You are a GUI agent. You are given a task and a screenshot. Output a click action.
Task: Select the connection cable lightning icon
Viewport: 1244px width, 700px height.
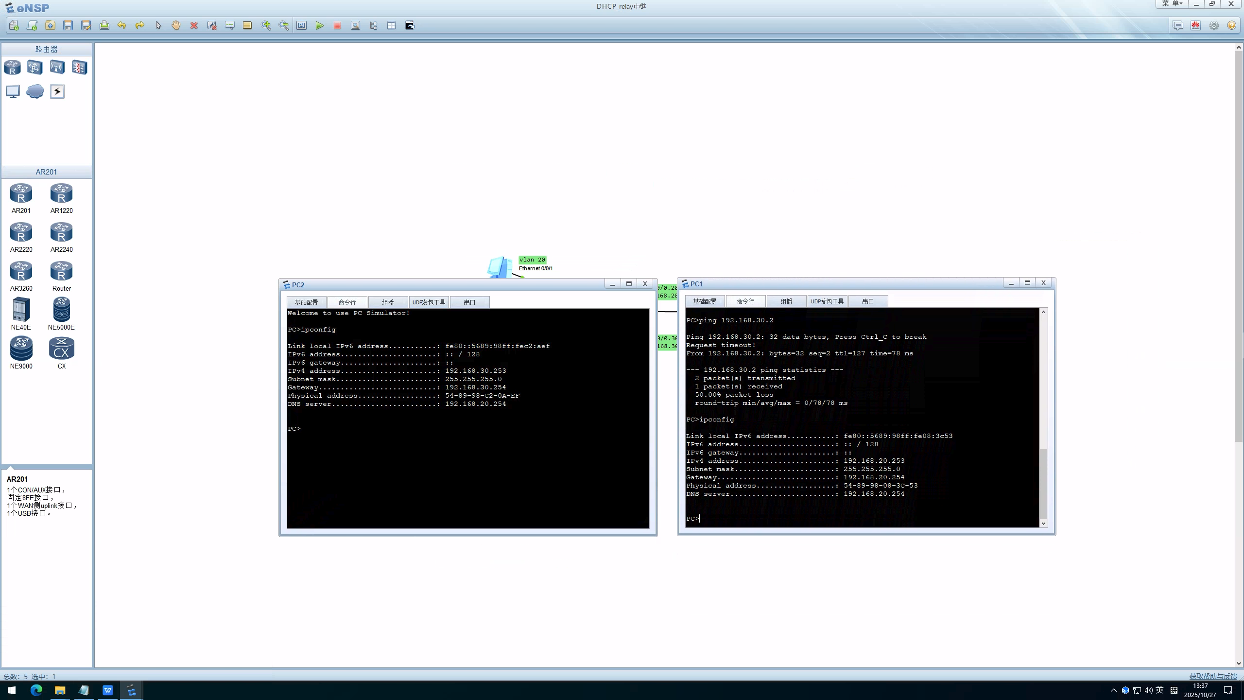click(x=57, y=91)
